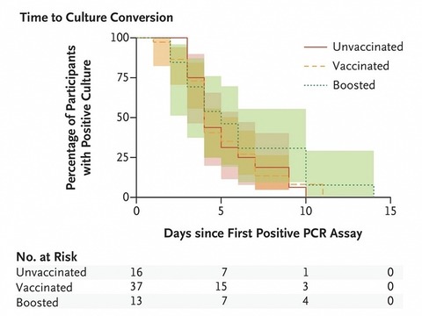This screenshot has width=422, height=316.
Task: Click the Boosted legend label
Action: [354, 85]
